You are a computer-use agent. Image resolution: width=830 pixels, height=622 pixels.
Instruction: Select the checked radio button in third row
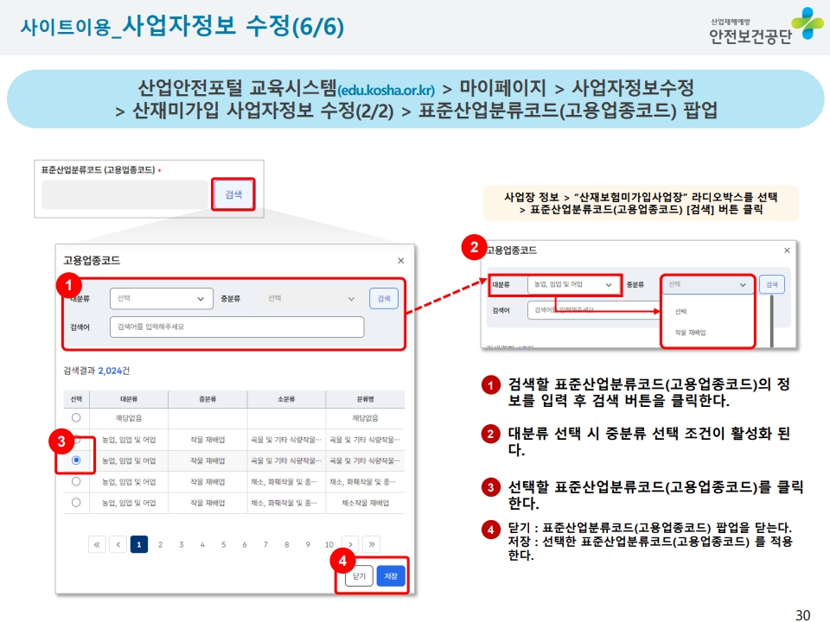[x=76, y=460]
